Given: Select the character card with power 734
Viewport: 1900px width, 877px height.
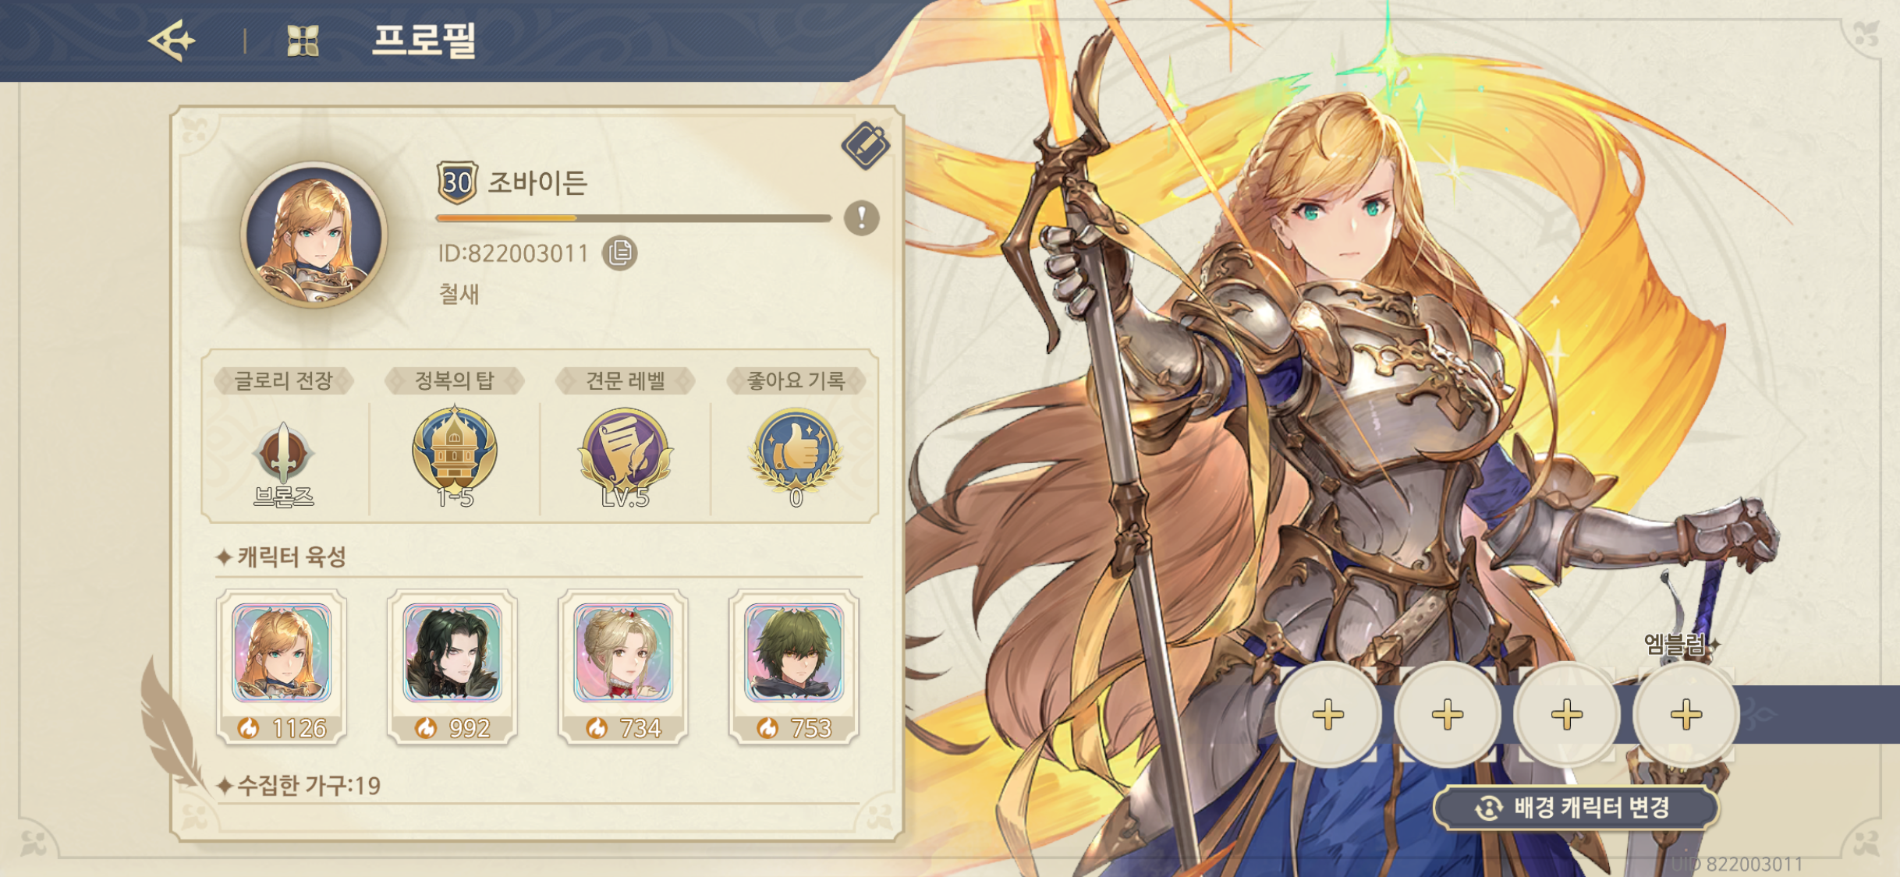Looking at the screenshot, I should tap(624, 667).
